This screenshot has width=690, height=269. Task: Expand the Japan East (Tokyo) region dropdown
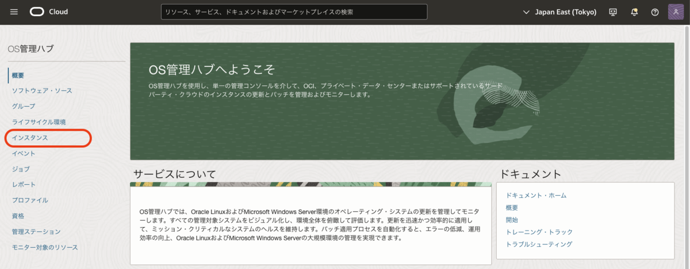559,12
